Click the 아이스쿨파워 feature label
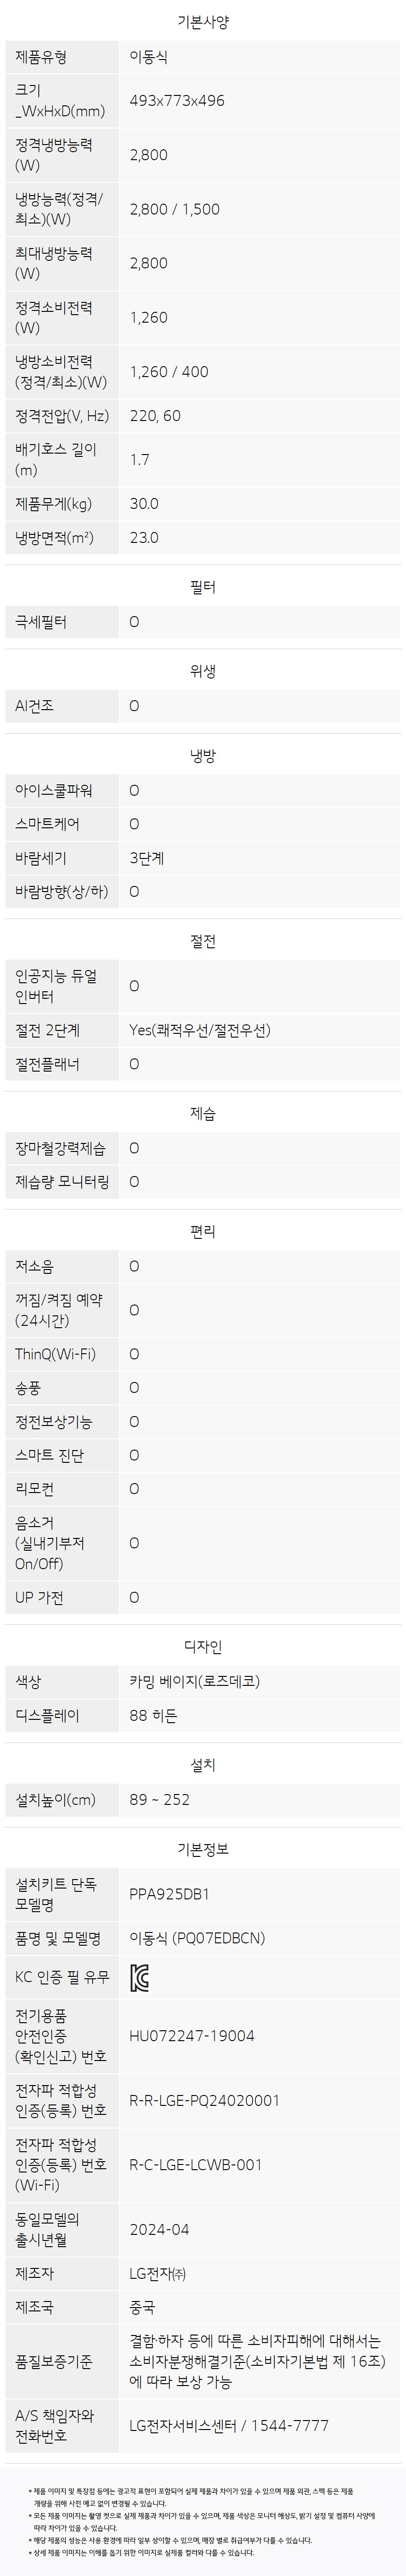This screenshot has height=2576, width=406. [x=54, y=791]
